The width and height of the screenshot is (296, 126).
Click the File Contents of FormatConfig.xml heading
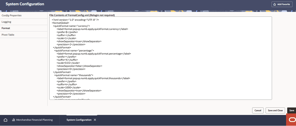pyautogui.click(x=82, y=15)
